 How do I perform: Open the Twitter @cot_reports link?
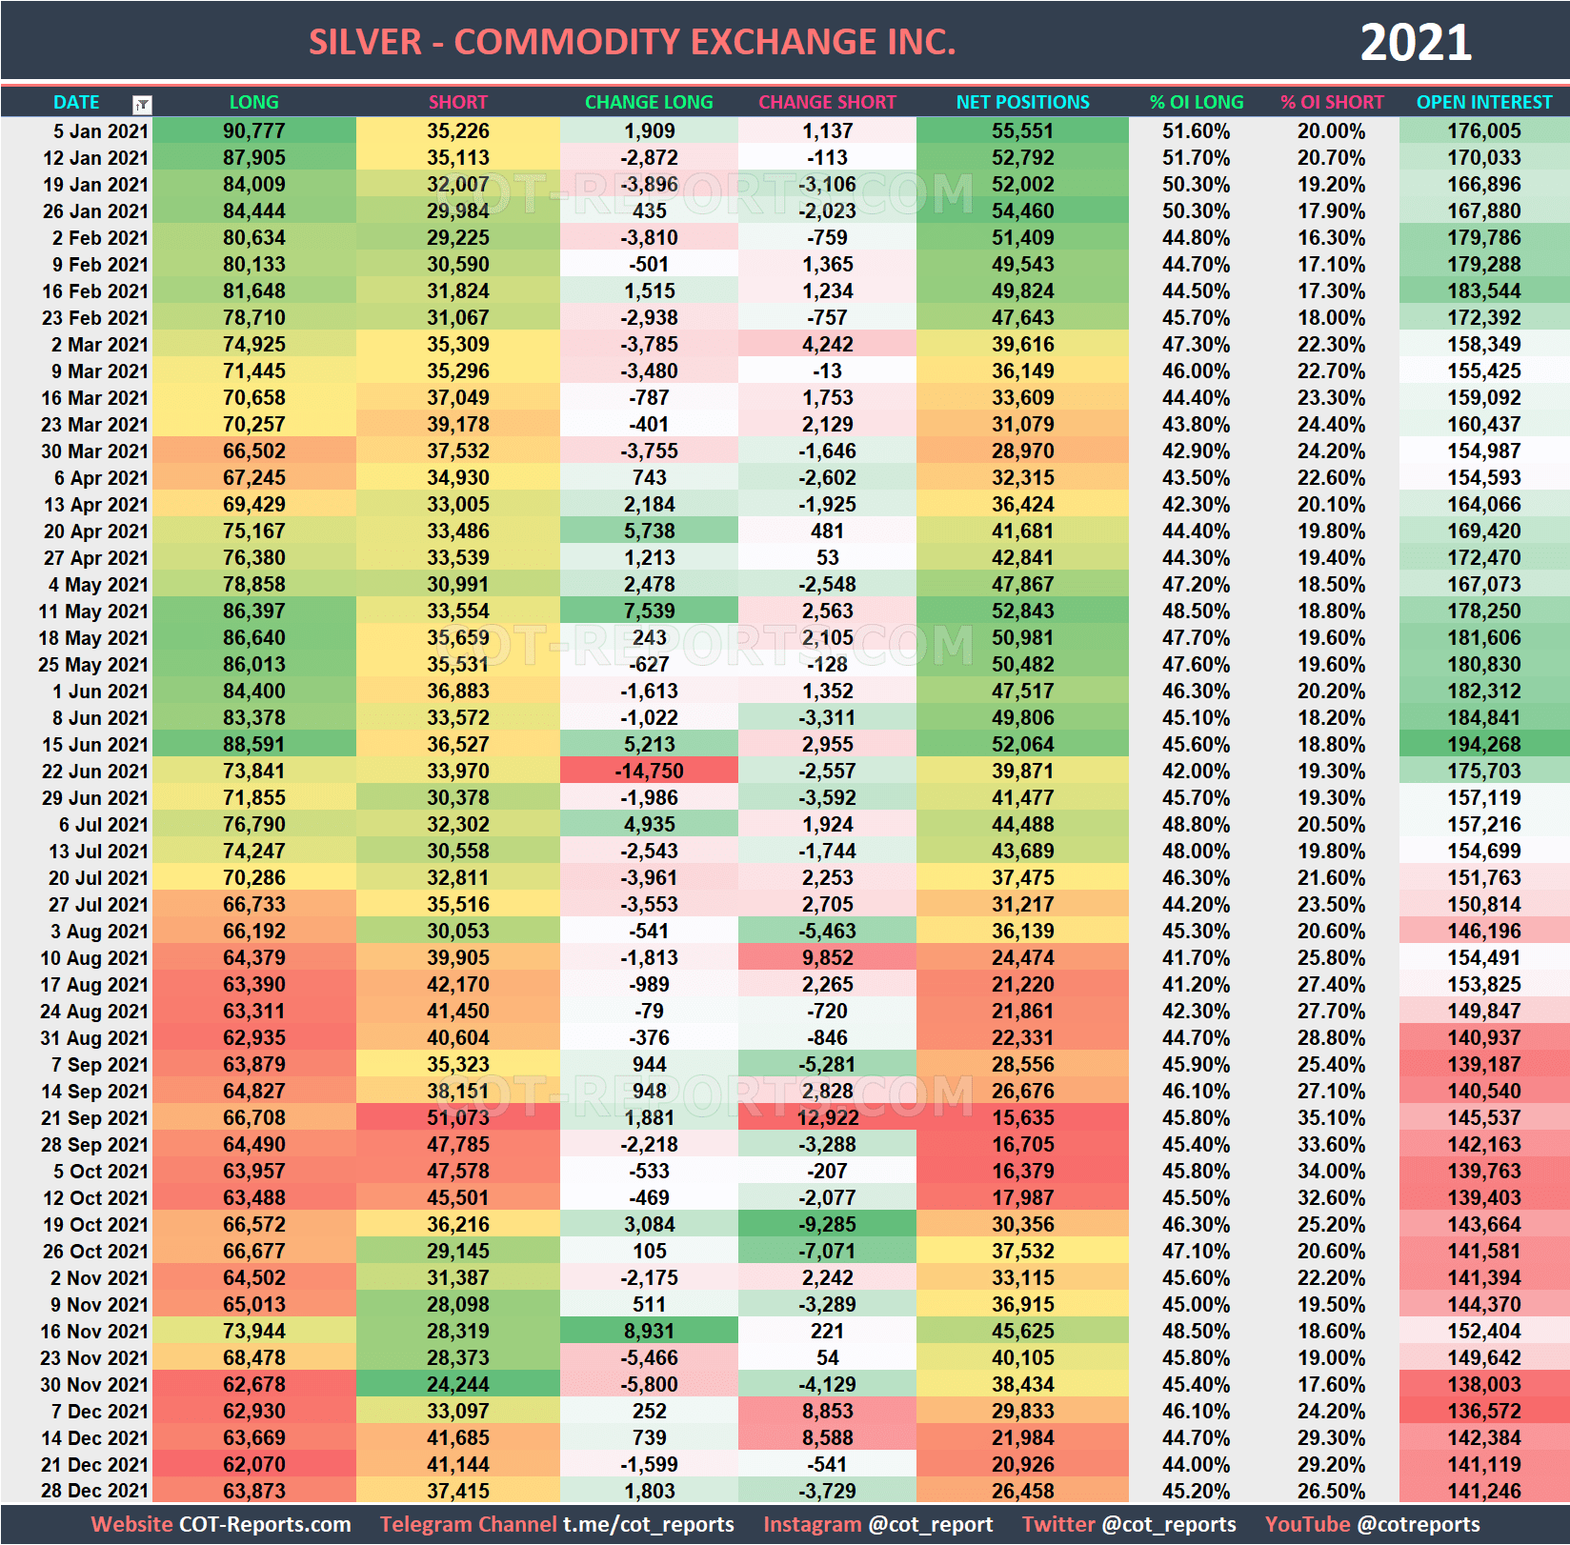(1167, 1516)
